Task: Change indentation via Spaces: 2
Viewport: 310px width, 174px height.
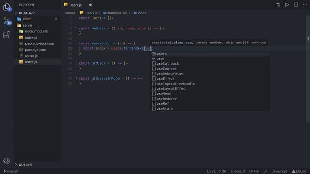Action: click(x=238, y=171)
